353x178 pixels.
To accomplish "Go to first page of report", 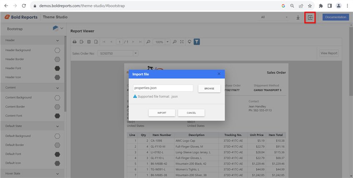I will click(104, 42).
